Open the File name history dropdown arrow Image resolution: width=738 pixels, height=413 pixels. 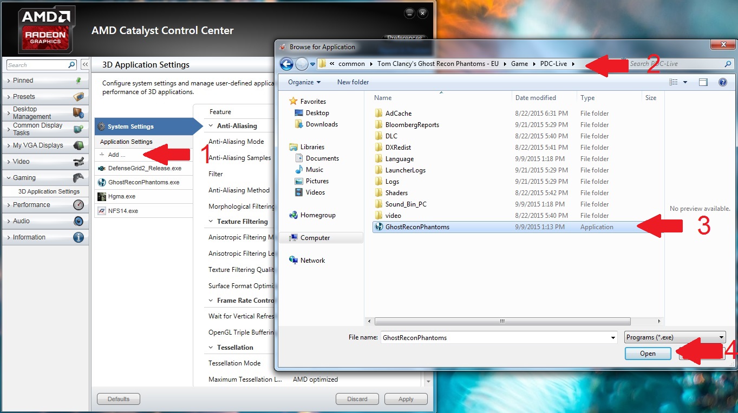613,337
